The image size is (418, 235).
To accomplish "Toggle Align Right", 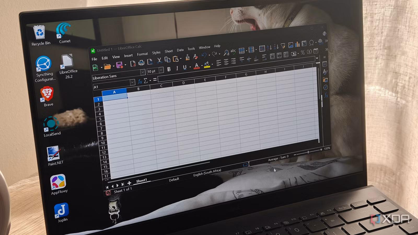I will point(233,61).
